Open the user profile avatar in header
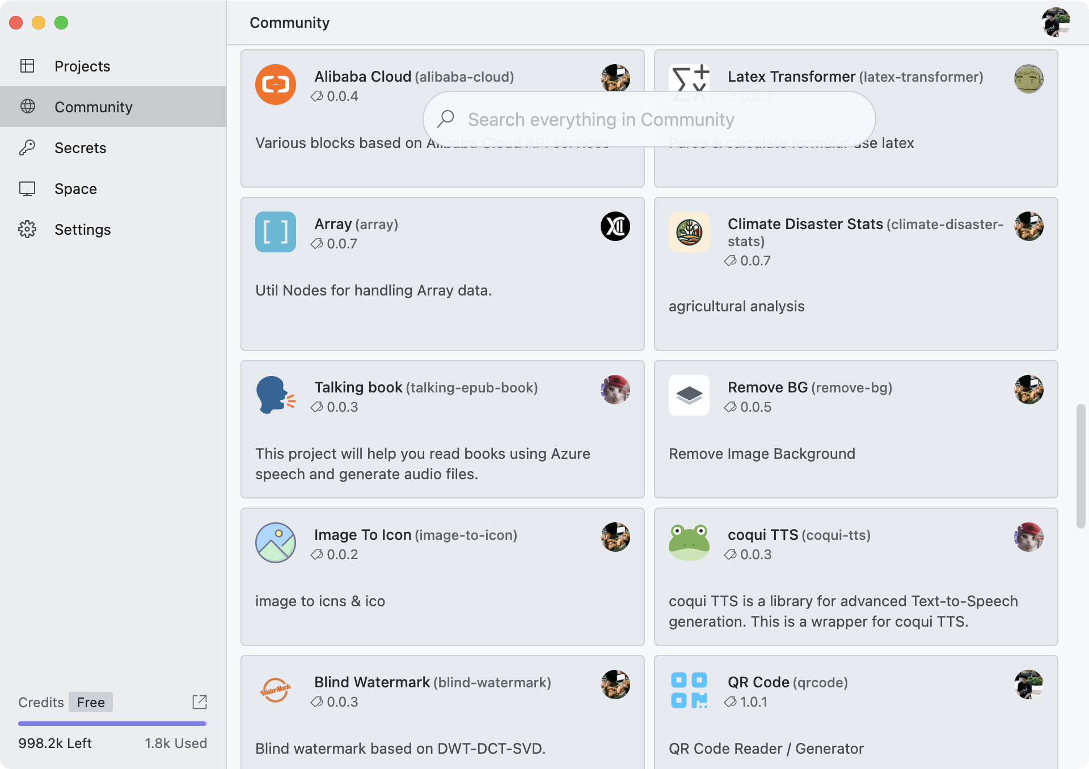Image resolution: width=1089 pixels, height=769 pixels. (x=1055, y=23)
